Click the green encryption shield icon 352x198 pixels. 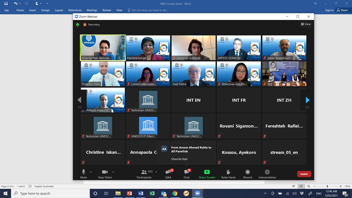pyautogui.click(x=78, y=25)
